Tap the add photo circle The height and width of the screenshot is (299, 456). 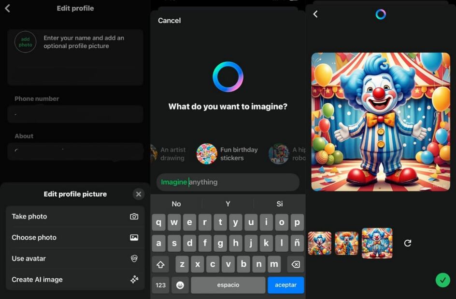coord(25,42)
